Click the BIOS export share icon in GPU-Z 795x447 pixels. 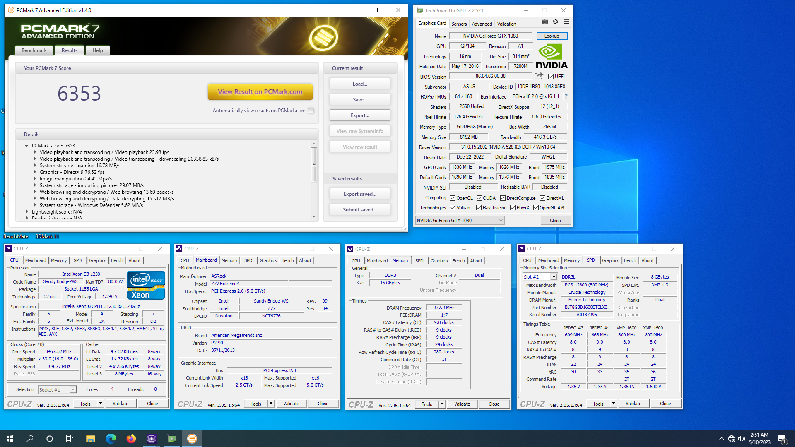[539, 76]
